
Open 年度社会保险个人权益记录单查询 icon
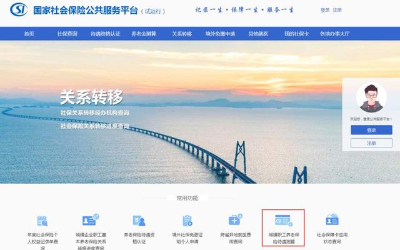coord(42,221)
